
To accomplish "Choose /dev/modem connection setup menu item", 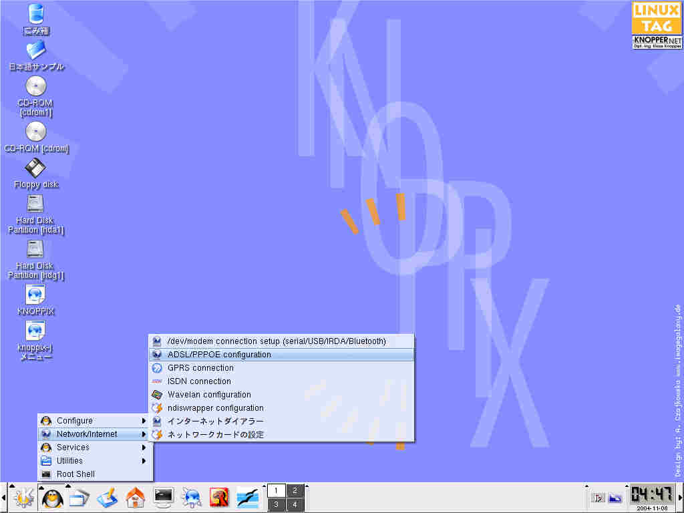I will 281,341.
